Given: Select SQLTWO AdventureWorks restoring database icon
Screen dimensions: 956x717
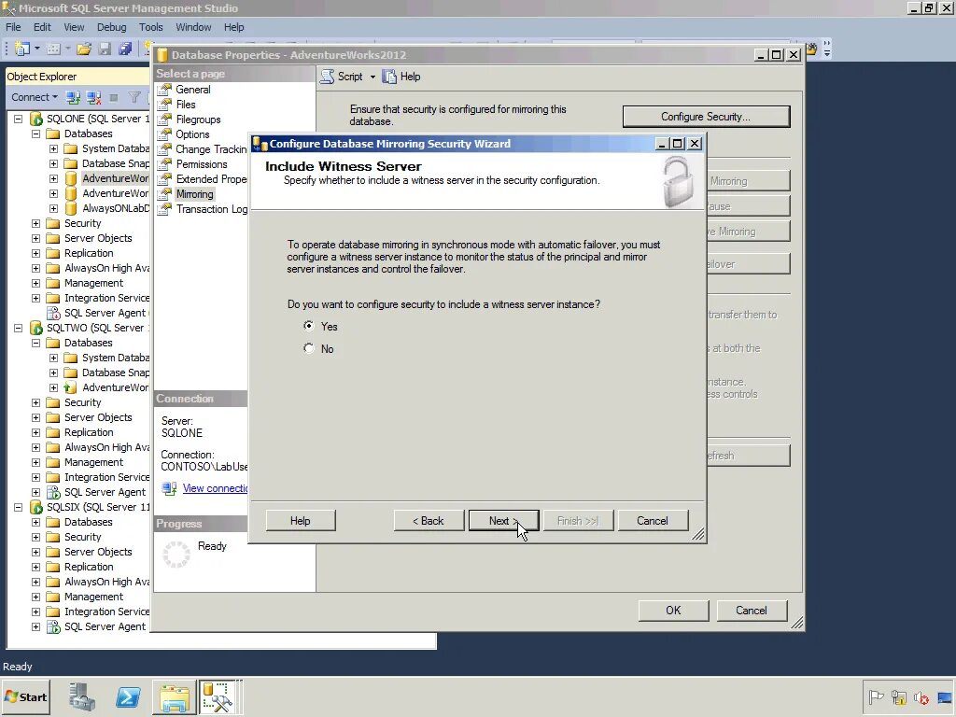Looking at the screenshot, I should click(71, 387).
